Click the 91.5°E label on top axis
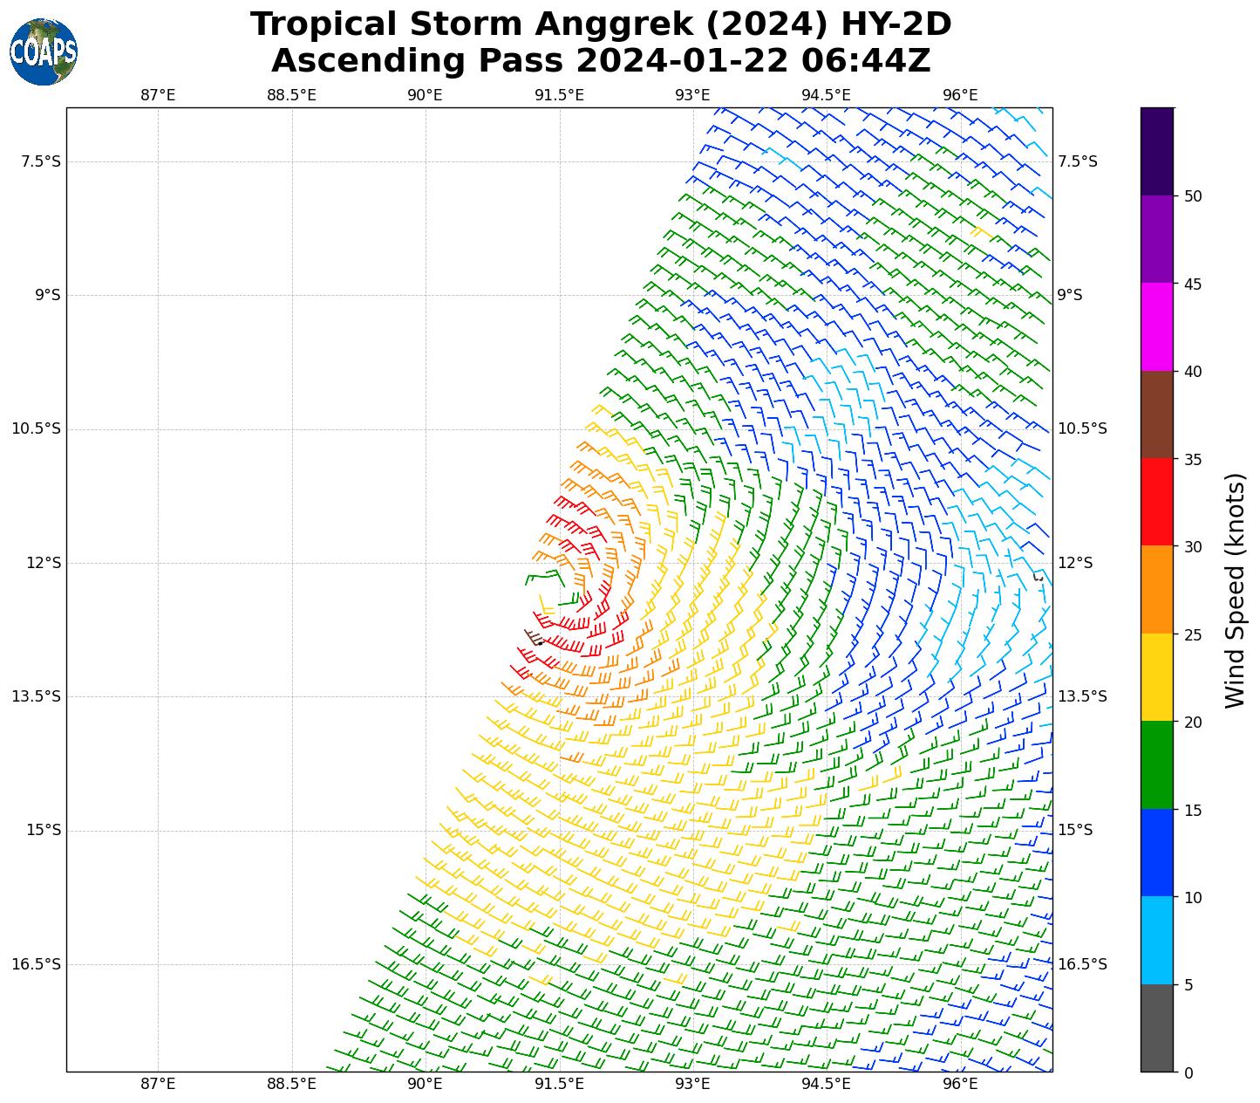The image size is (1260, 1103). tap(559, 95)
